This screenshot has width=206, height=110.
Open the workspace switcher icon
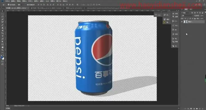point(200,5)
